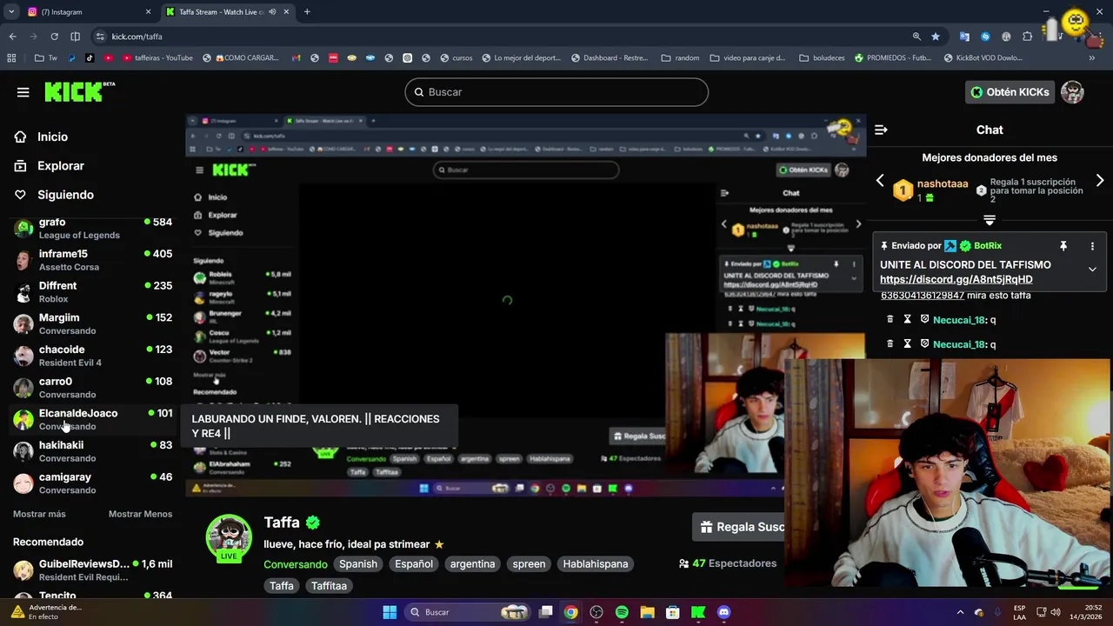Click the Regala Suscripciones gift button

click(738, 527)
